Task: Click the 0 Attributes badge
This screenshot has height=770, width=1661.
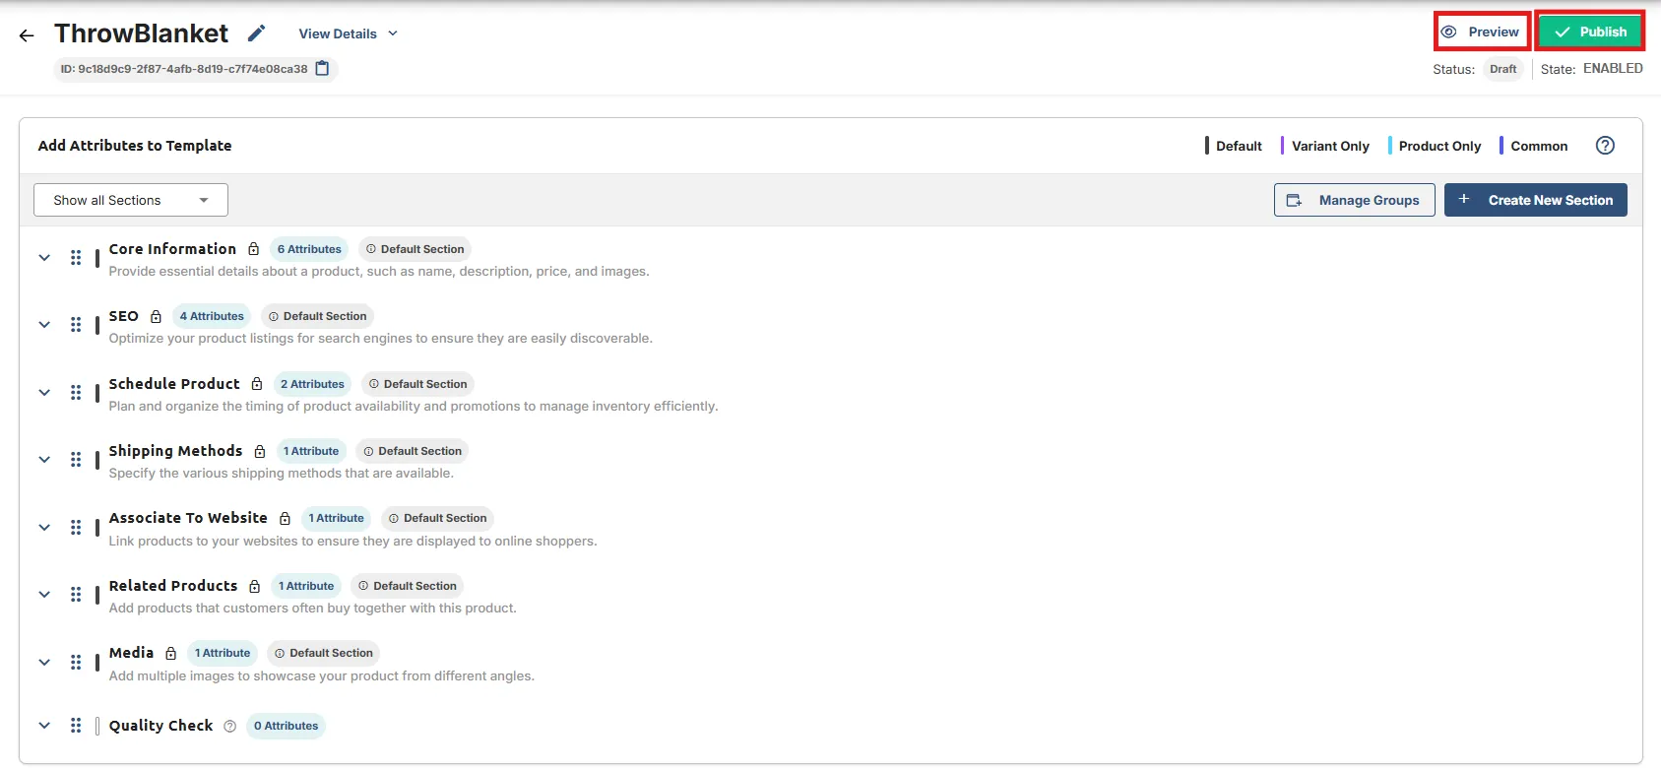Action: 286,726
